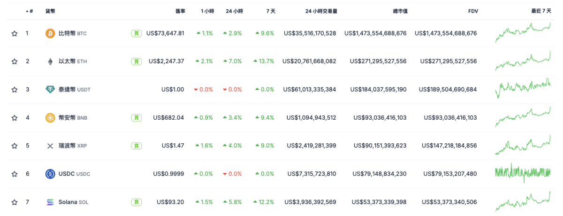563x216 pixels.
Task: Click the XRP coin logo
Action: (x=50, y=146)
